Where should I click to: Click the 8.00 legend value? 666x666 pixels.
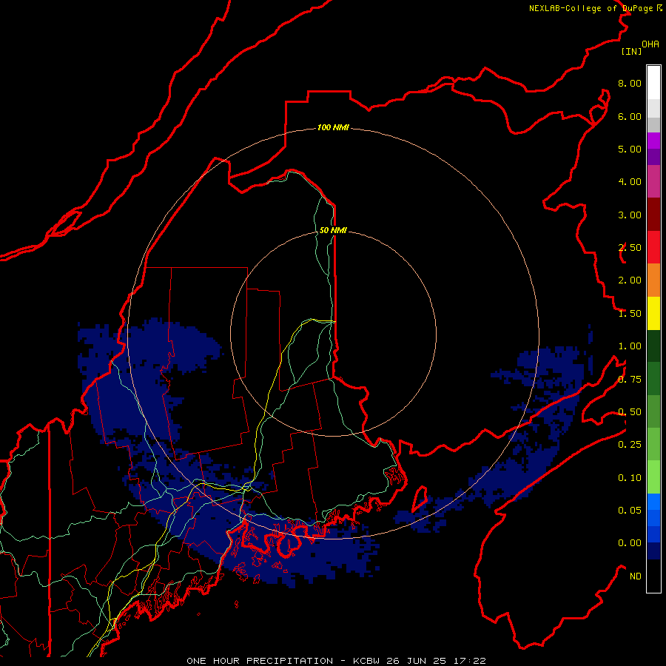[630, 83]
